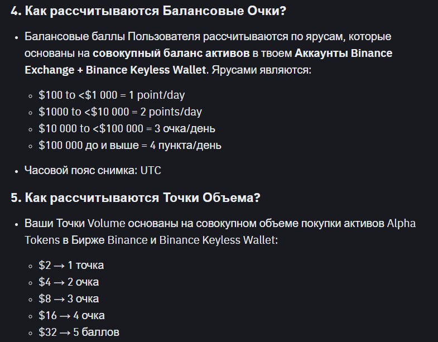Click 'Binance Keyless Wallet:' in volume paragraph
The image size is (438, 342).
[x=219, y=240]
